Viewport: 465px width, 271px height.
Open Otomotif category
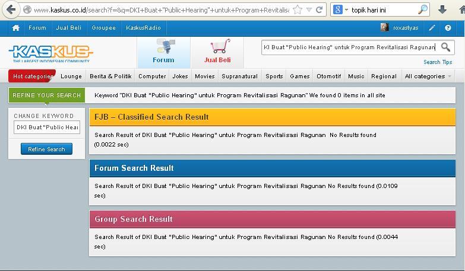point(329,76)
